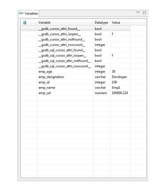Select the __gsdb_cursor_attri_found__ row
The height and width of the screenshot is (189, 160).
pos(75,29)
